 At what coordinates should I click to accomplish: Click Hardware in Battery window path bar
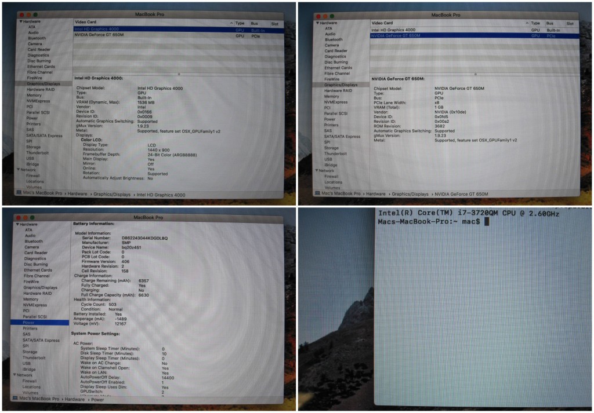tap(75, 399)
